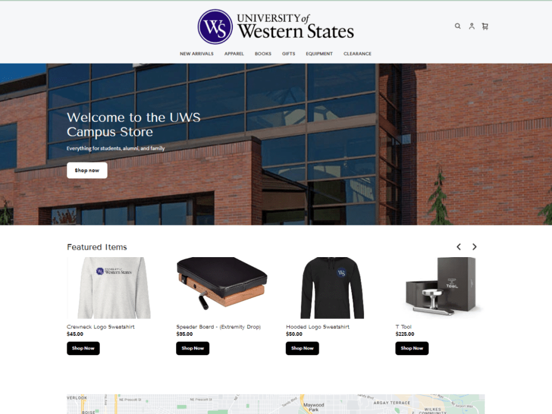Shop Now for Hooded Logo Sweatshirt
The width and height of the screenshot is (552, 414).
(302, 348)
